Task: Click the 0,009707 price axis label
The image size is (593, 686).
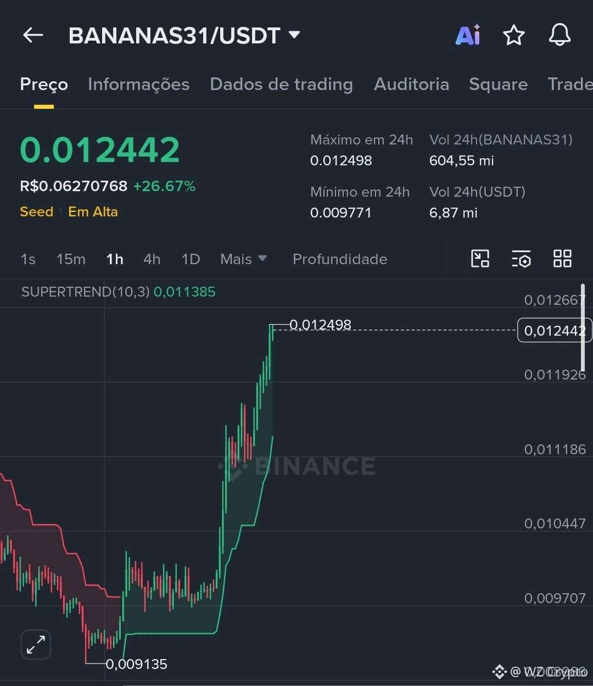Action: (x=555, y=598)
